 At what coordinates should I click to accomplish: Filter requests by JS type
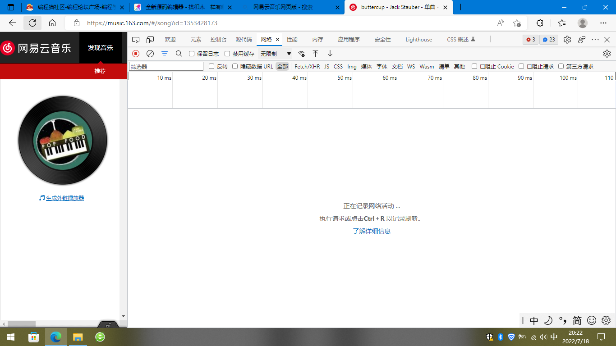coord(327,66)
